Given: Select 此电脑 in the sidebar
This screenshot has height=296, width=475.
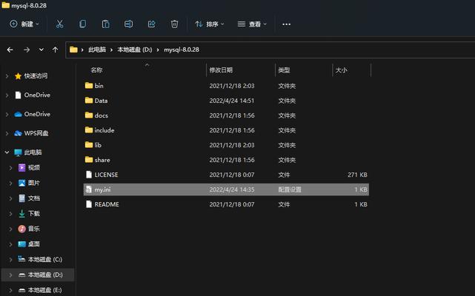Looking at the screenshot, I should tap(33, 152).
